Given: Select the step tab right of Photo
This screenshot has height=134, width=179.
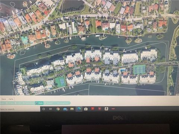Looking at the screenshot, I should [49, 103].
